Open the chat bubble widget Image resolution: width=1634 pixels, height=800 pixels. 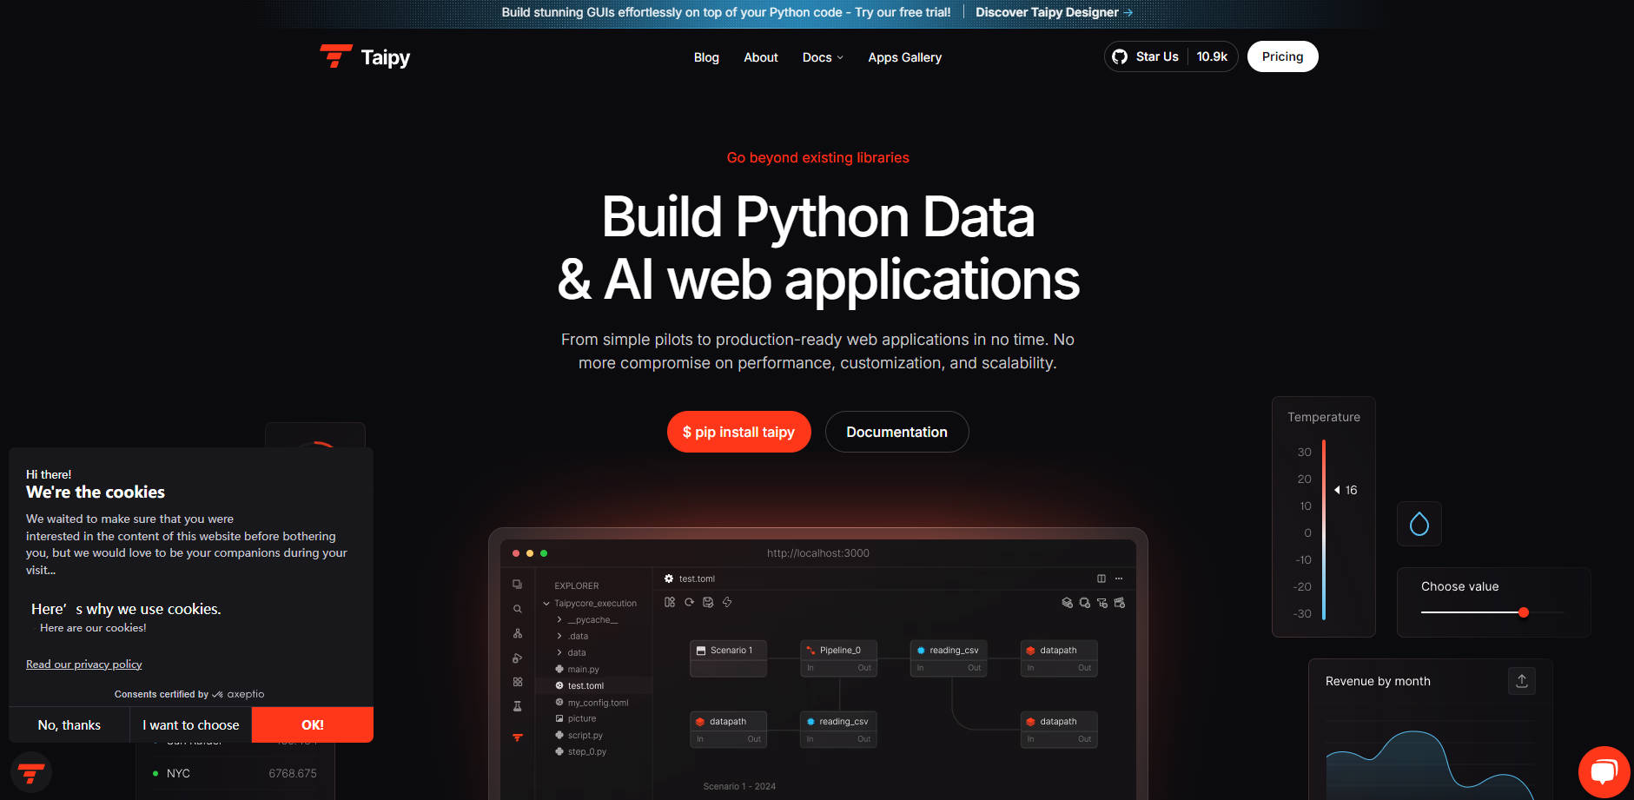1604,771
